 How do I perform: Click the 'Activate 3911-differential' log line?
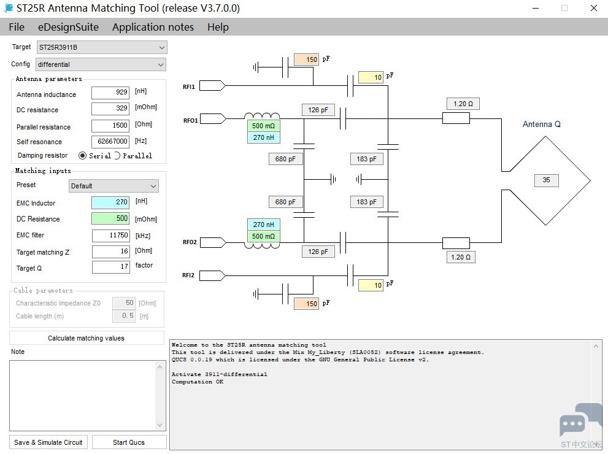tap(220, 374)
